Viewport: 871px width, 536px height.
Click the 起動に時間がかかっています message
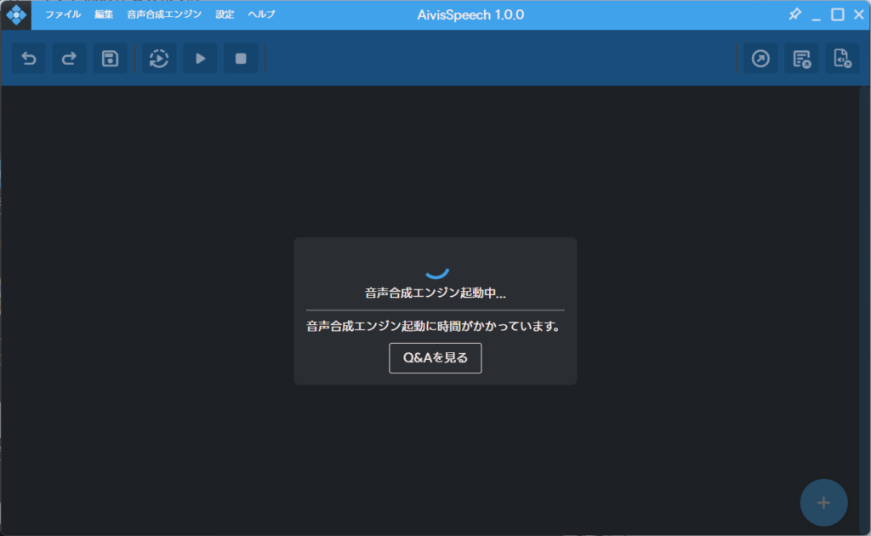[433, 326]
